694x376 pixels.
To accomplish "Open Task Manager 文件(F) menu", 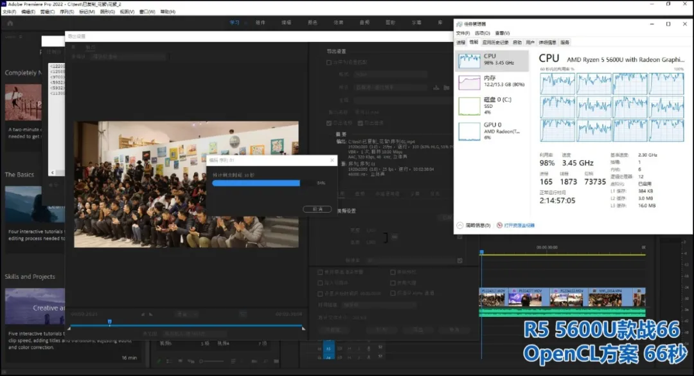I will coord(463,33).
